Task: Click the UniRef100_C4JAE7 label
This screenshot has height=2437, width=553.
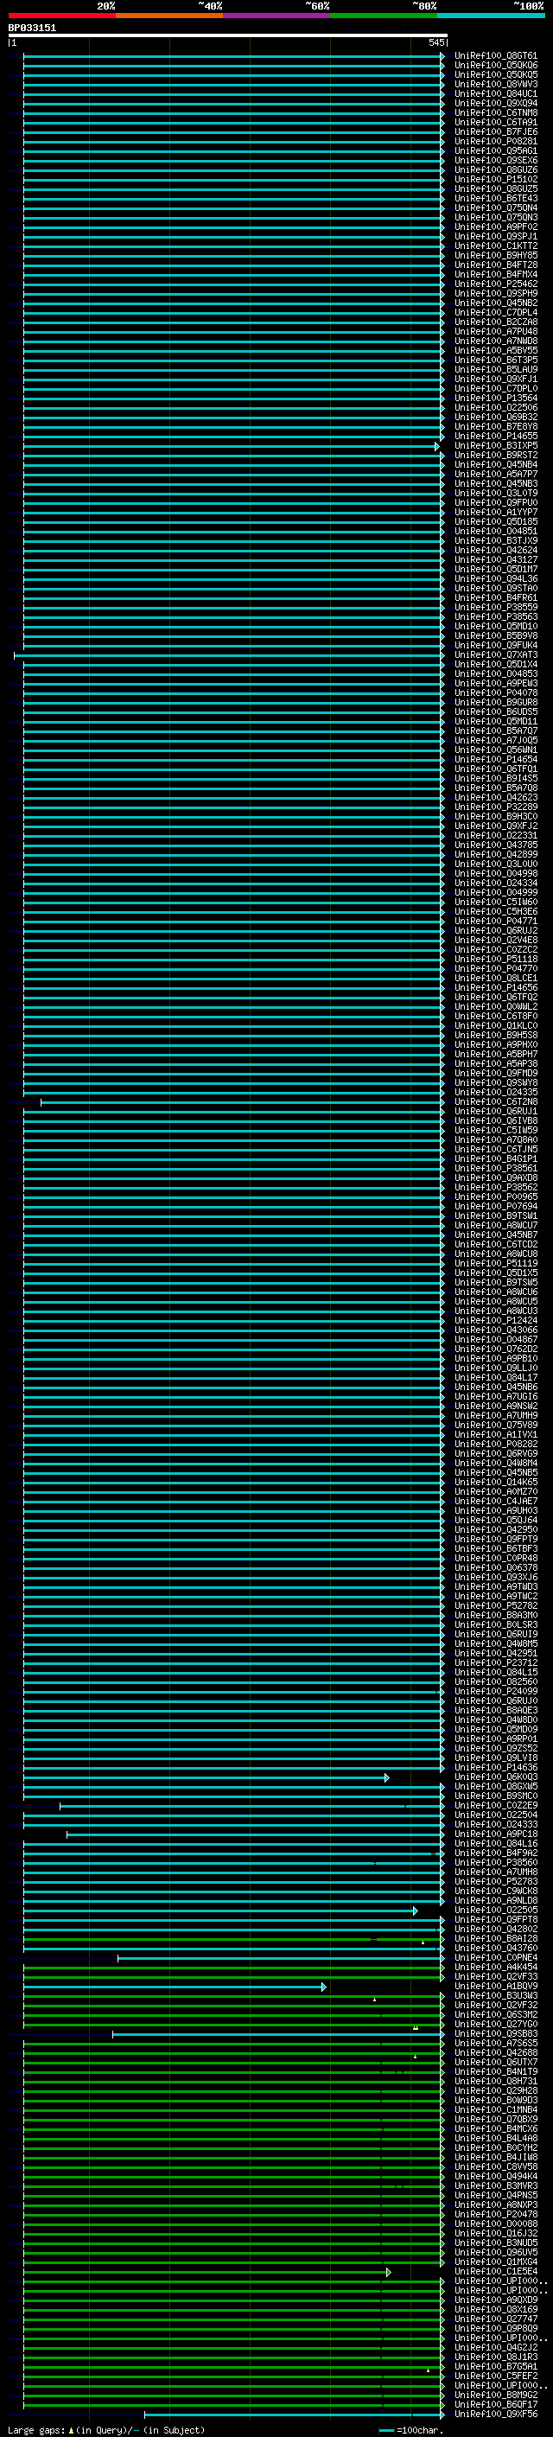Action: click(496, 1502)
